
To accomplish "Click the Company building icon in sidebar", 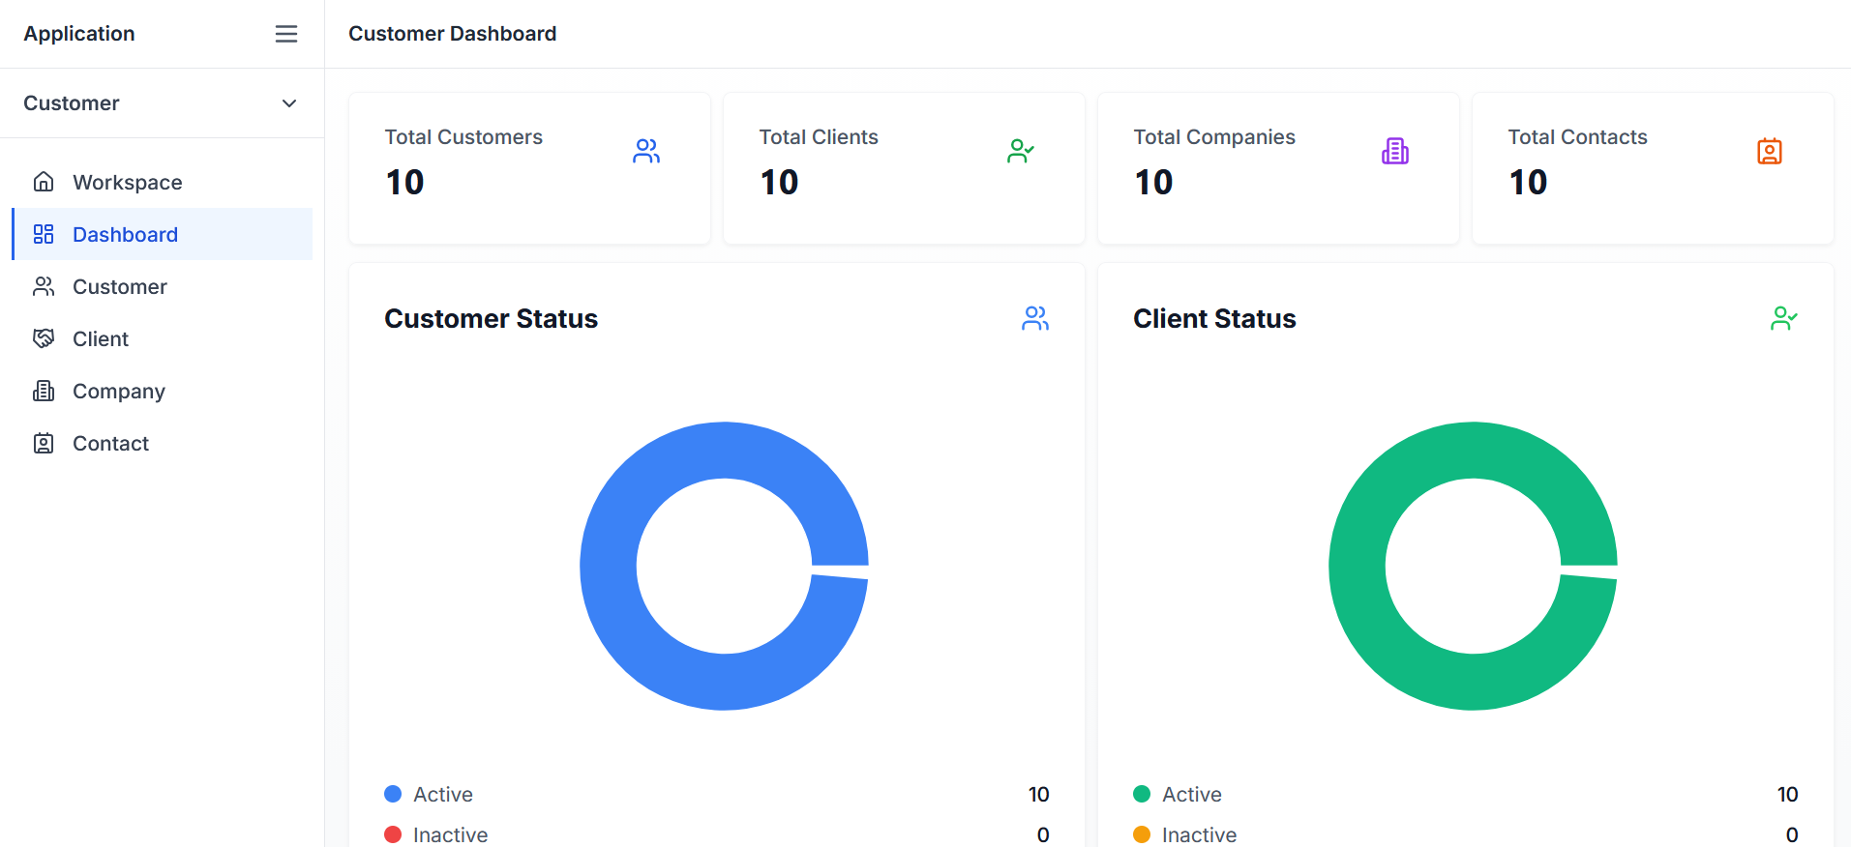I will tap(44, 391).
